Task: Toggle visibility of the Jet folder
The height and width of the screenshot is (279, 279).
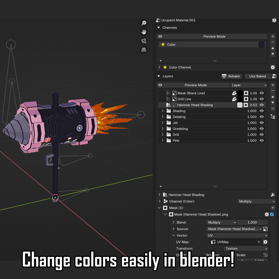Action: click(262, 122)
